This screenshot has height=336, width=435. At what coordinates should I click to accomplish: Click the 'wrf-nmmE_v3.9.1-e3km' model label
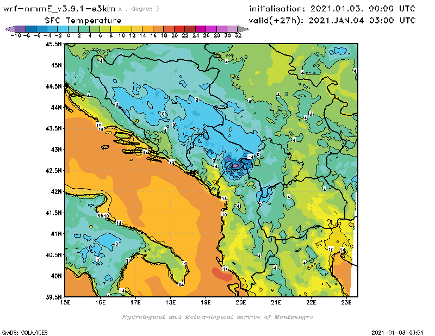click(59, 9)
